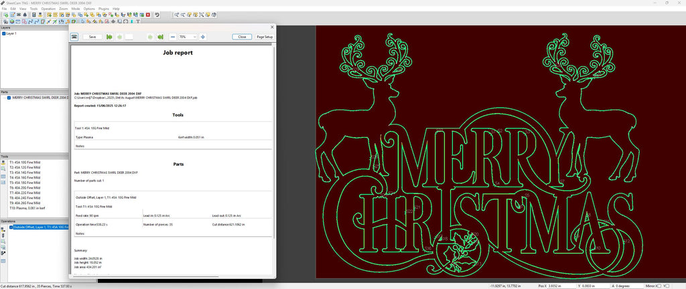The height and width of the screenshot is (289, 686).
Task: Click Save in the Job report dialog
Action: tap(92, 37)
